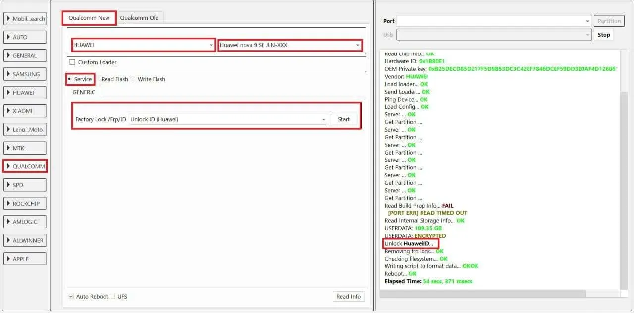Click the Read Info button
Viewport: 634px width, 313px height.
pos(348,297)
